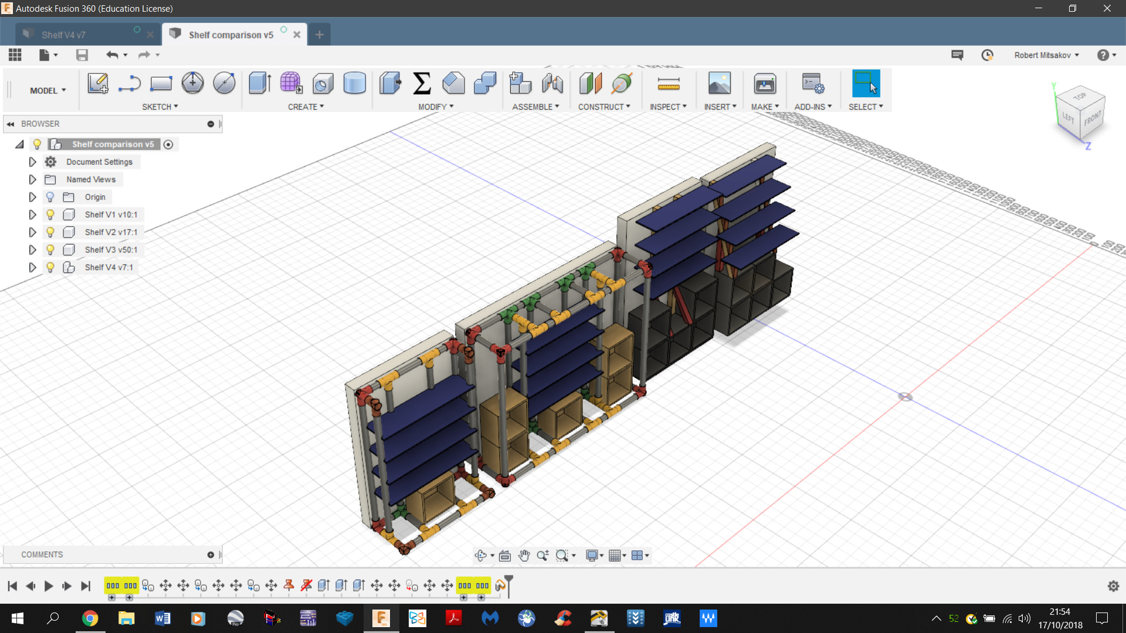Open the MODEL workspace dropdown
1126x633 pixels.
[x=48, y=91]
